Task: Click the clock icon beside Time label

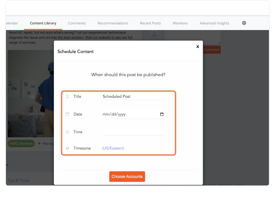Action: pos(67,132)
